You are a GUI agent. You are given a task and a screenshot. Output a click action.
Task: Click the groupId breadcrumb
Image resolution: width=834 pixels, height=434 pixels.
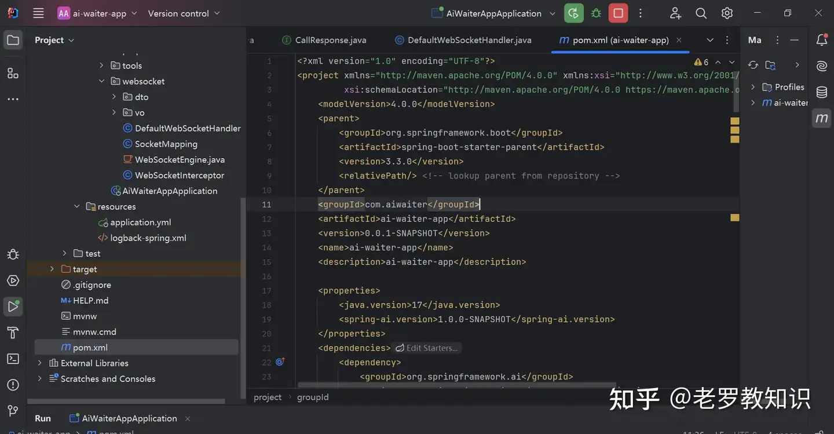313,397
